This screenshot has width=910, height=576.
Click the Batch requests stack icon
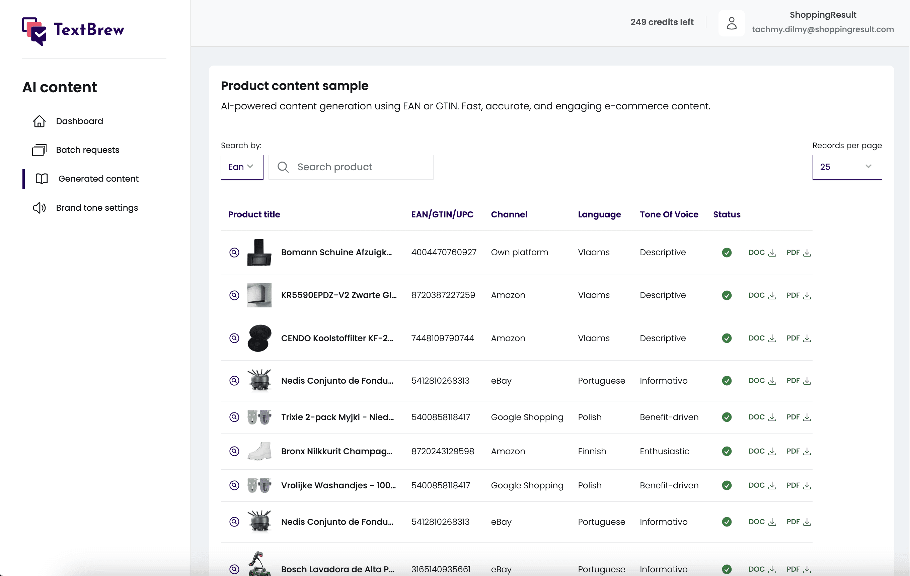click(39, 150)
